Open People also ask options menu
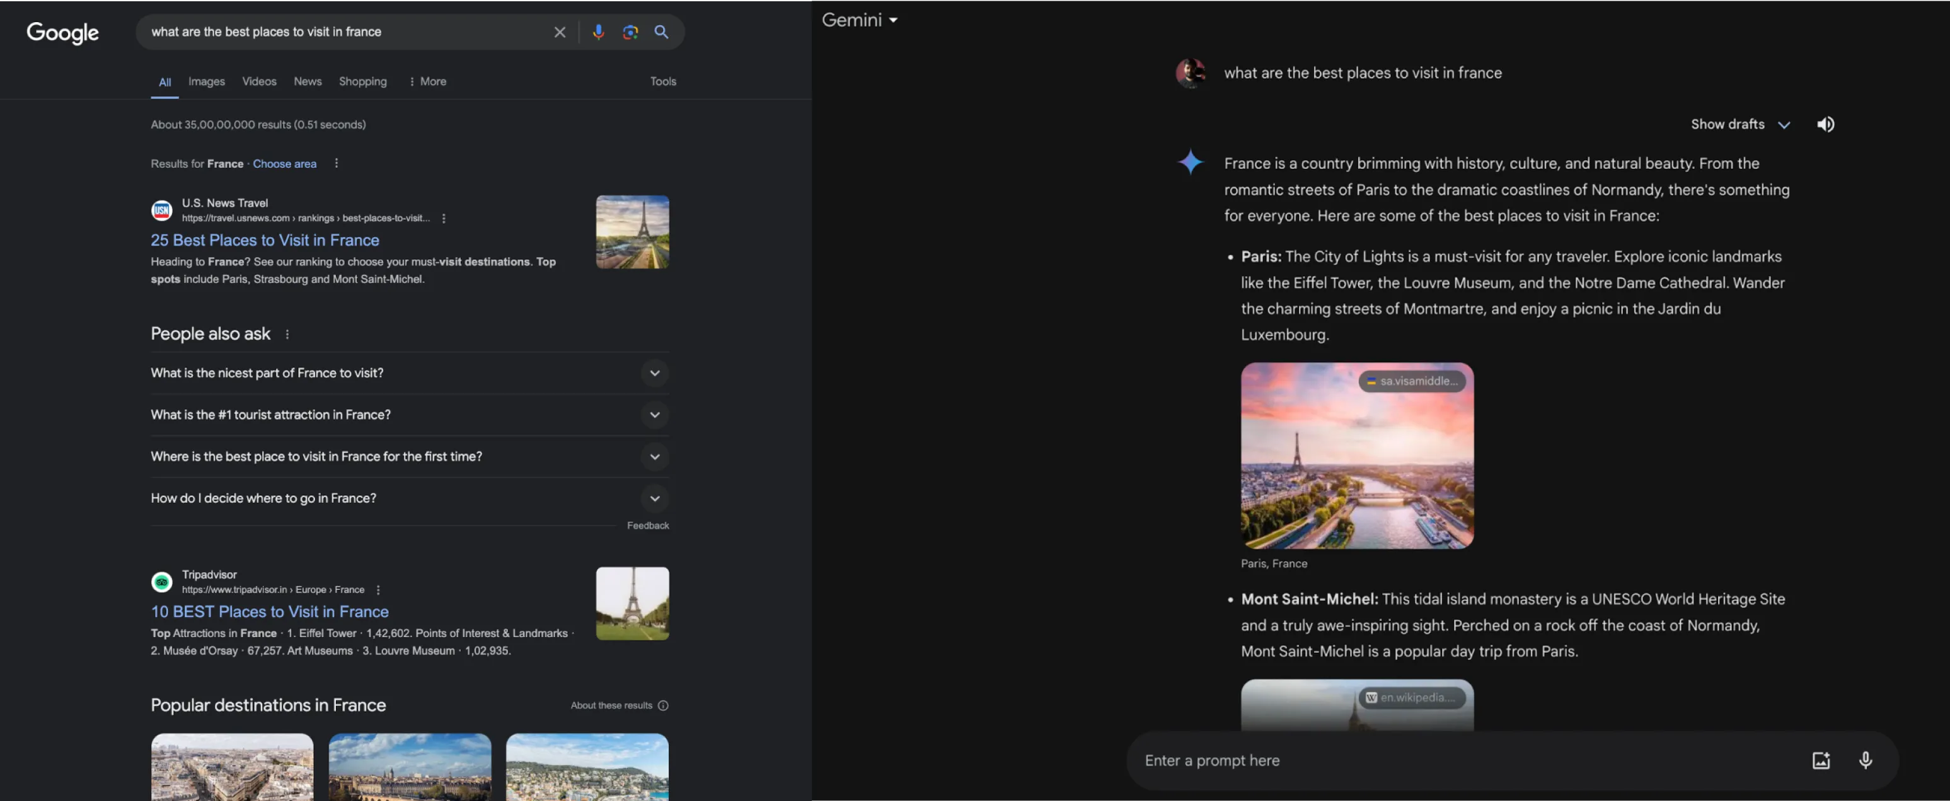Viewport: 1950px width, 801px height. 287,334
